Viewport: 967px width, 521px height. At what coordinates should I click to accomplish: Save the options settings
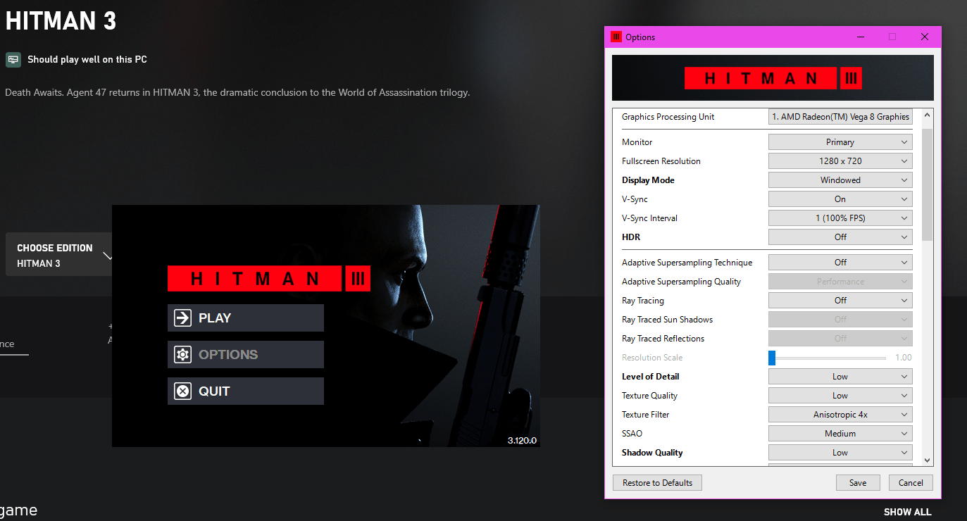(x=858, y=483)
